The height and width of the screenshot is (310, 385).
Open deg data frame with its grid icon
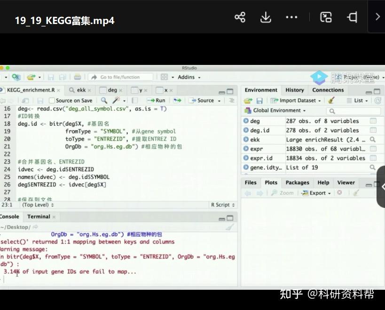pyautogui.click(x=374, y=121)
